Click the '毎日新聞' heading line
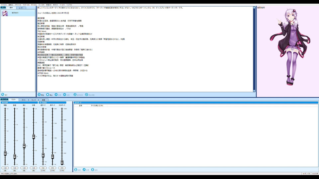The height and width of the screenshot is (179, 319). click(41, 24)
